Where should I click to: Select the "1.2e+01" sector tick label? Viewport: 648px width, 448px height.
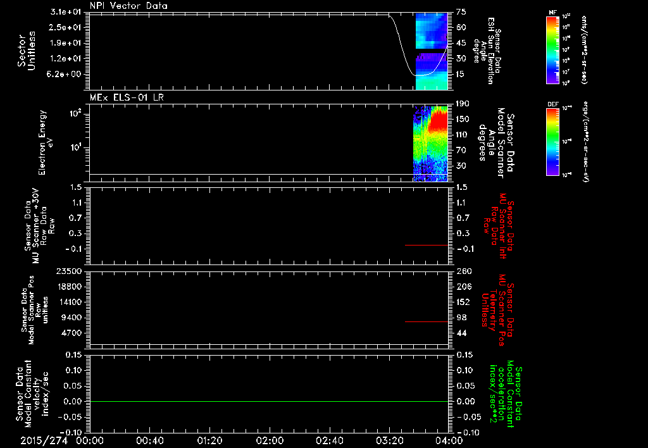66,59
